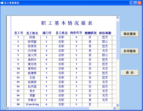Screen dimensions: 143x111
Task: Click the 员工姓名 column header
Action: pos(32,33)
